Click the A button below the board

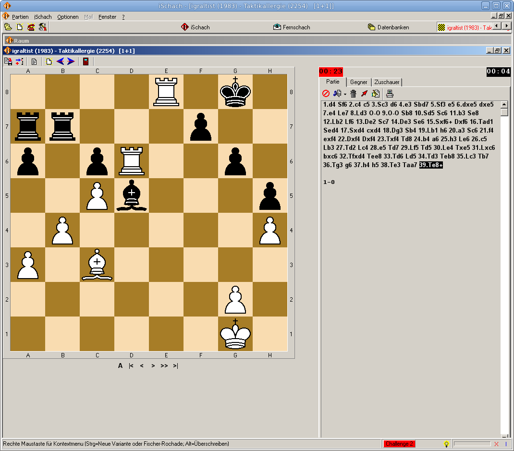[x=120, y=366]
